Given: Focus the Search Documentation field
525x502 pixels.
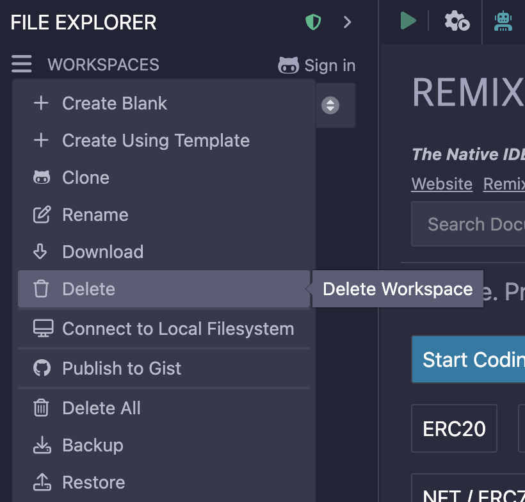Looking at the screenshot, I should click(x=468, y=223).
